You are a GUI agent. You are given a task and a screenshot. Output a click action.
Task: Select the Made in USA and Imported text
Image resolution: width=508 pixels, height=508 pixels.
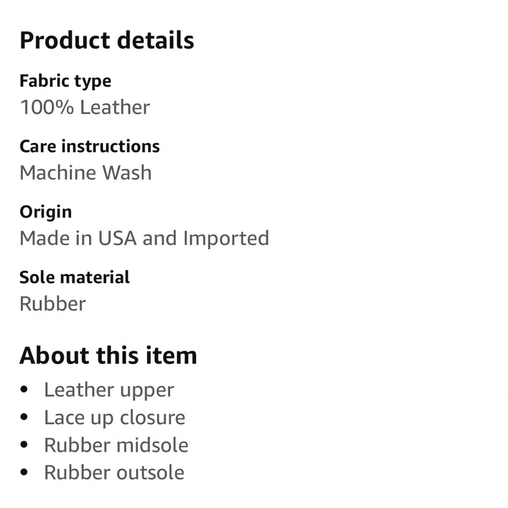144,238
